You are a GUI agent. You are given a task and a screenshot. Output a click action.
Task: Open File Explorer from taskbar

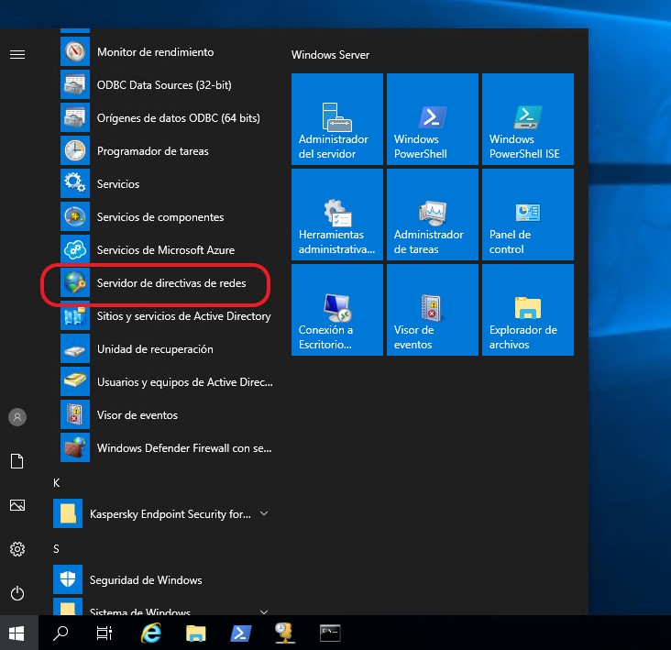196,633
